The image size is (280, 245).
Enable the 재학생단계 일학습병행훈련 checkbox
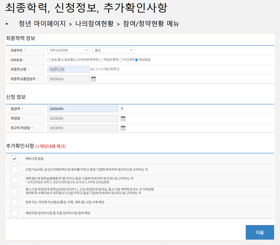coord(14,180)
